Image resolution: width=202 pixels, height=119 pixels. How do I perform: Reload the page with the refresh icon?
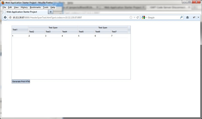138,18
